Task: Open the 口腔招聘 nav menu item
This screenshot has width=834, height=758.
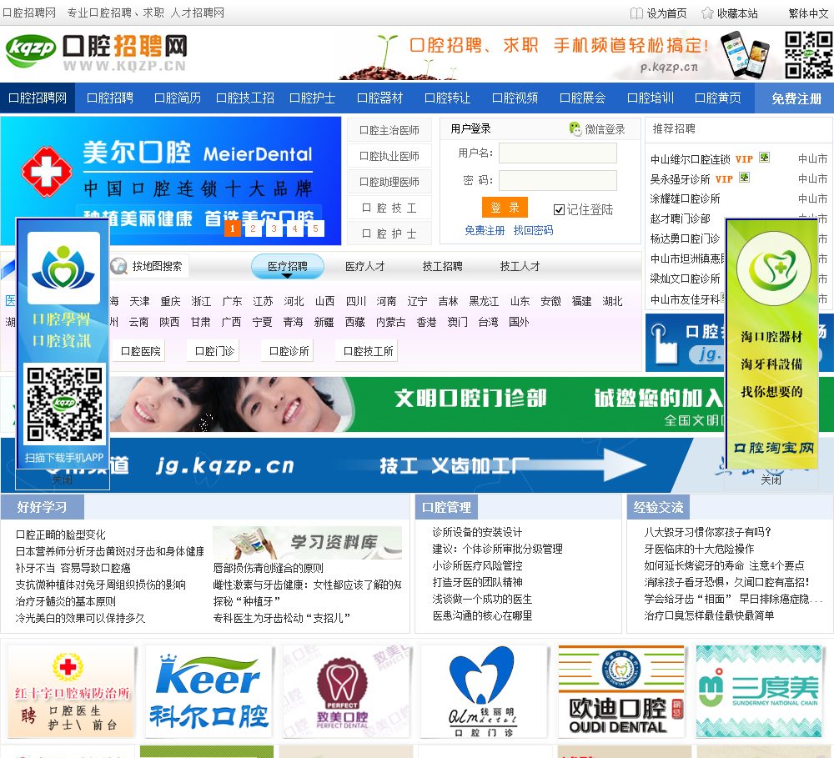Action: pos(110,98)
